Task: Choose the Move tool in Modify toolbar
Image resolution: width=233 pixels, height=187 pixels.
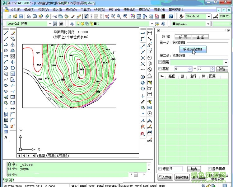Action: pyautogui.click(x=13, y=62)
